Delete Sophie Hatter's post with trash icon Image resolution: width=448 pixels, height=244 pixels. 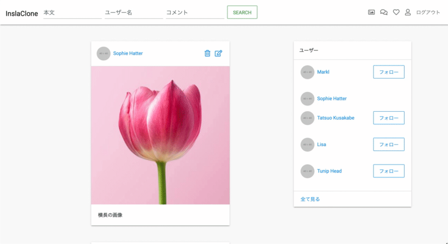(x=207, y=53)
